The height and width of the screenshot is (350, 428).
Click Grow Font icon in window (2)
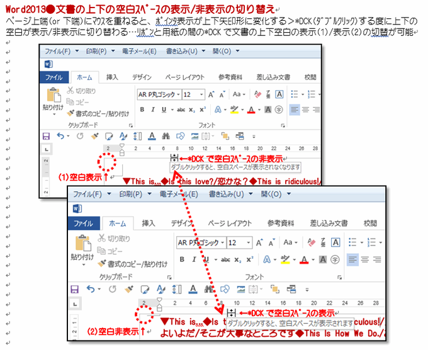click(x=259, y=242)
